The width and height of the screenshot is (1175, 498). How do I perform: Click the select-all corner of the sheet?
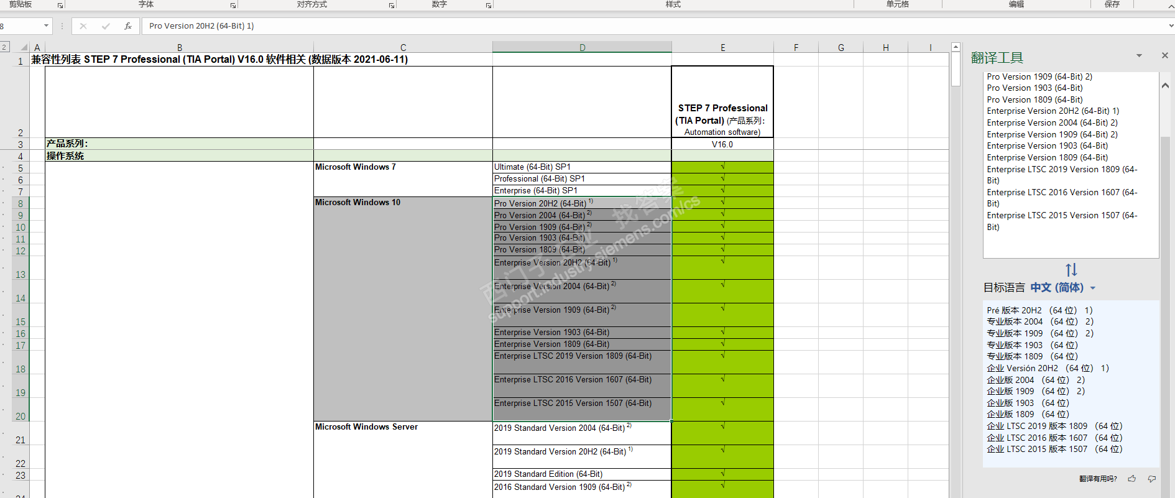pyautogui.click(x=24, y=47)
